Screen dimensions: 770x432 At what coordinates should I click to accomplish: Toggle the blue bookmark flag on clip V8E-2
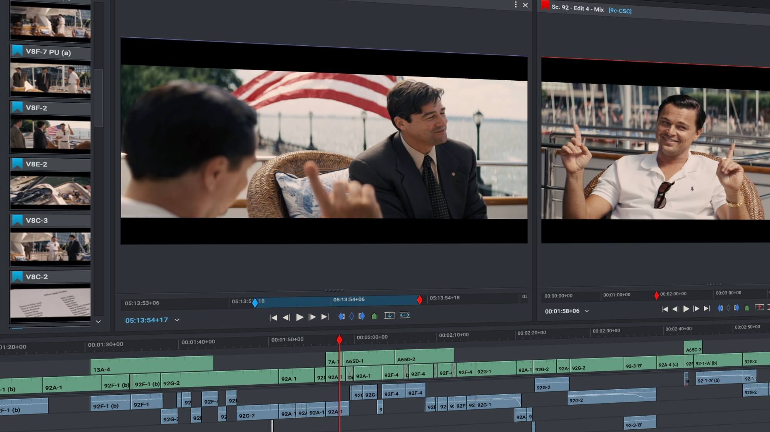pyautogui.click(x=17, y=164)
